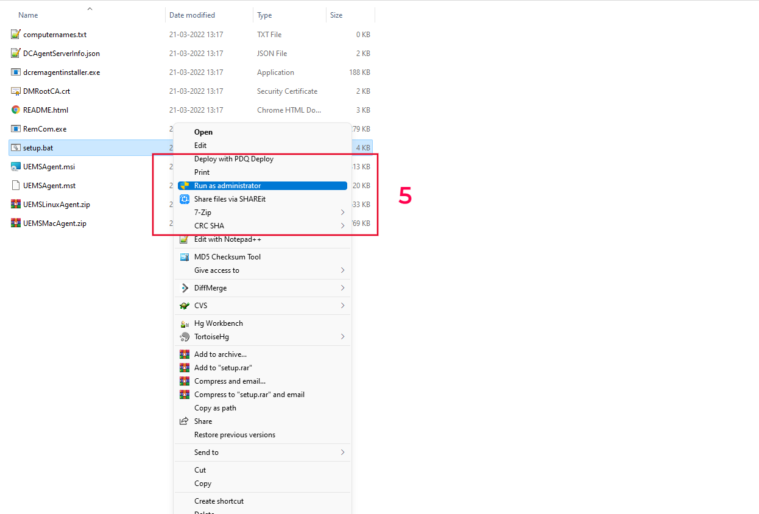
Task: Select the UEMSLinuxAgent.zip file name
Action: tap(57, 205)
